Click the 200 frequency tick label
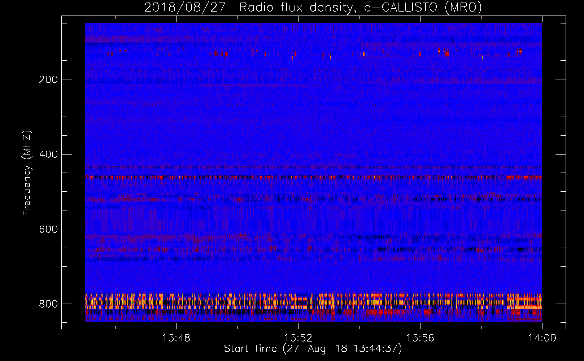Image resolution: width=584 pixels, height=361 pixels. tap(48, 79)
